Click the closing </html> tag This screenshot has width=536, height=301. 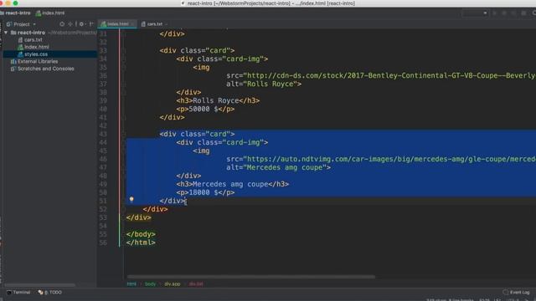[141, 242]
